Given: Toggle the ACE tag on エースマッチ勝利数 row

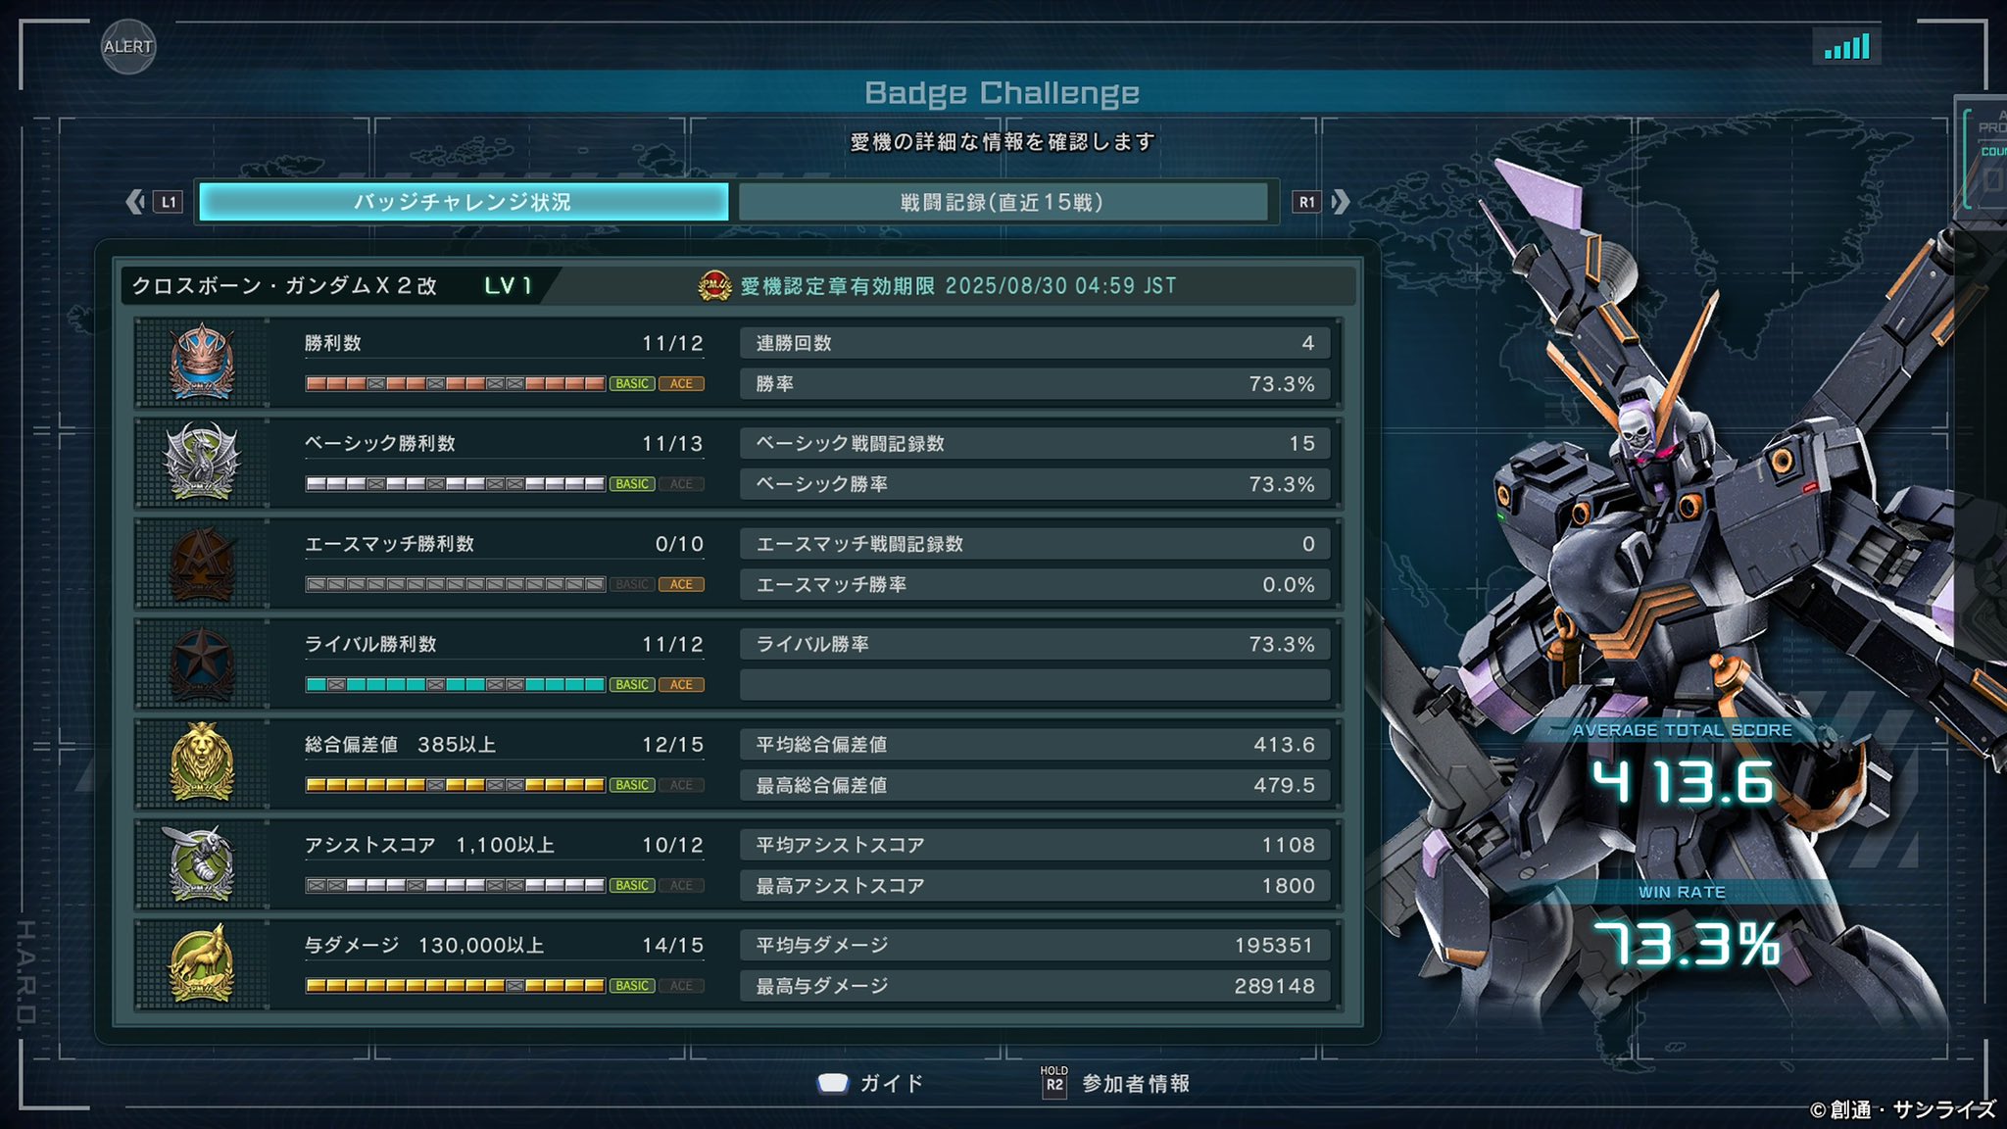Looking at the screenshot, I should (x=681, y=584).
